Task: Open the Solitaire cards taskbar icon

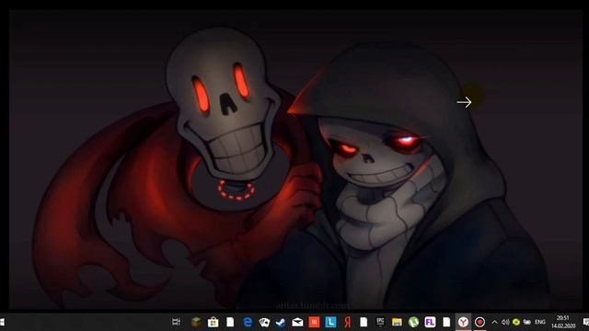Action: [264, 322]
